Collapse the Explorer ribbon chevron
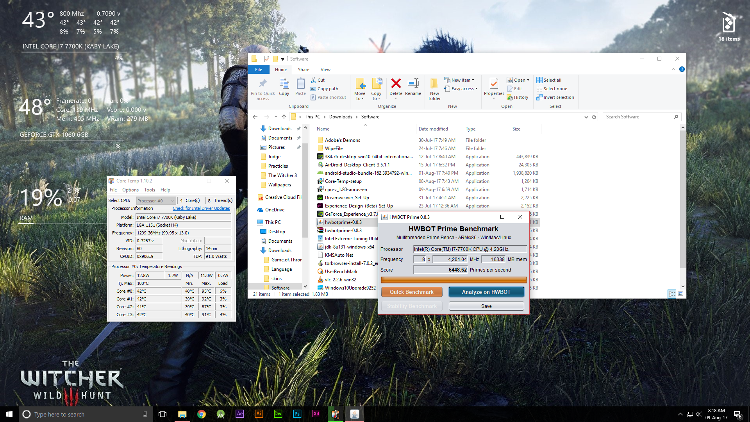This screenshot has width=750, height=422. pos(673,69)
